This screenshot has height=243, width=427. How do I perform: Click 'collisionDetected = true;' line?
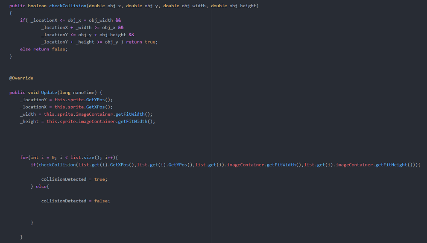(x=74, y=179)
